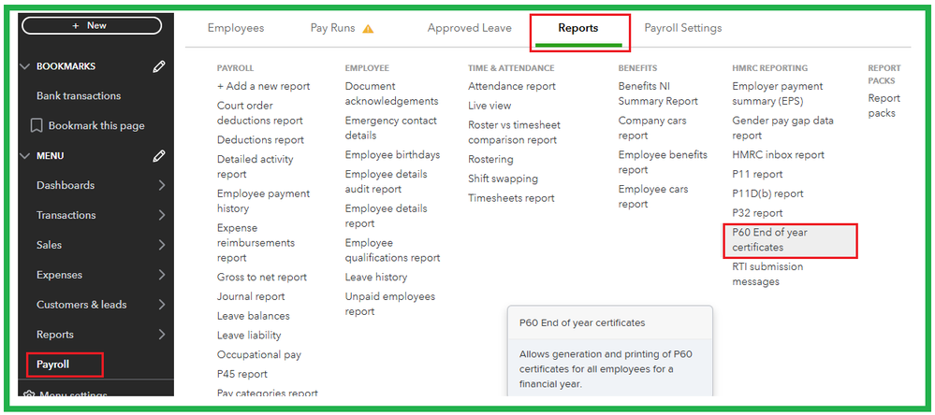Viewport: 935px width, 415px height.
Task: Open the Attendance report
Action: pos(512,86)
